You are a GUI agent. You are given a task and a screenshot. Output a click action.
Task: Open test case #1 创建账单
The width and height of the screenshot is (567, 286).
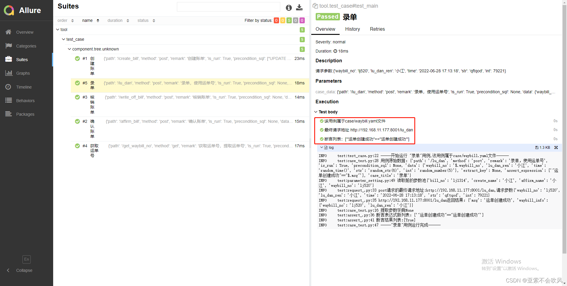click(190, 66)
